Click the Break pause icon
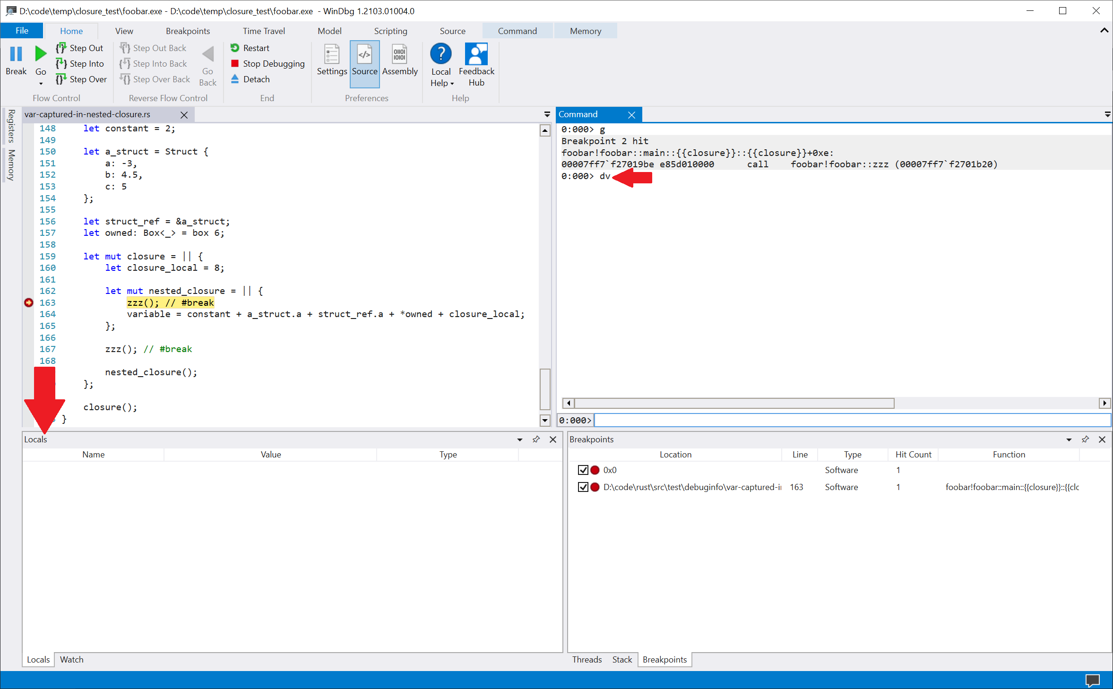The height and width of the screenshot is (689, 1113). (16, 54)
